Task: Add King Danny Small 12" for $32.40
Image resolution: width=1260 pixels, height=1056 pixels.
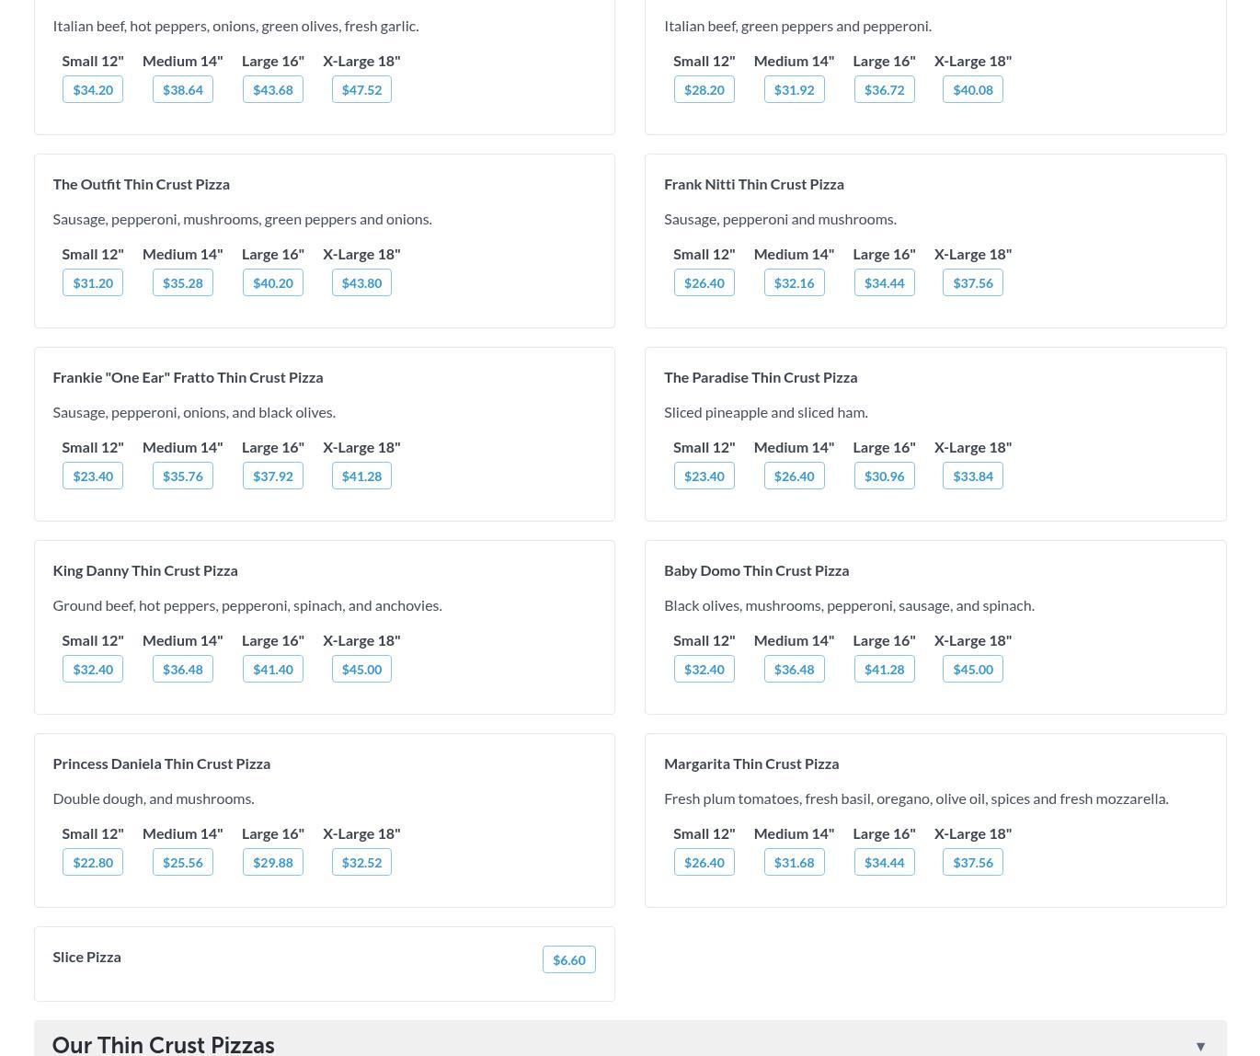Action: pos(93,669)
